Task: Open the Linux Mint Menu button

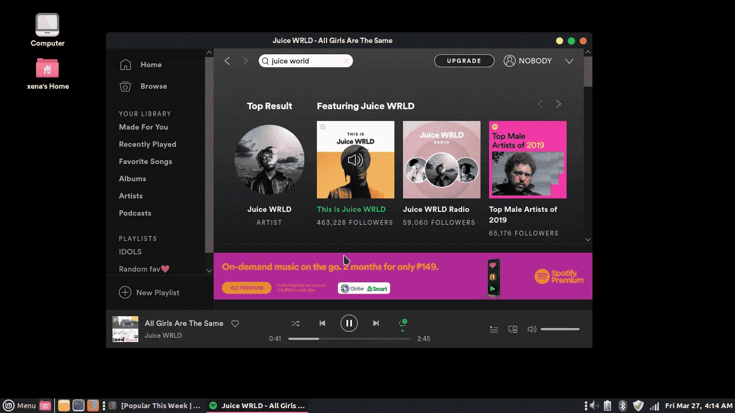Action: [x=20, y=405]
